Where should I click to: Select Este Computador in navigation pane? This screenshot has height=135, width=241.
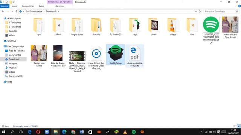14,46
